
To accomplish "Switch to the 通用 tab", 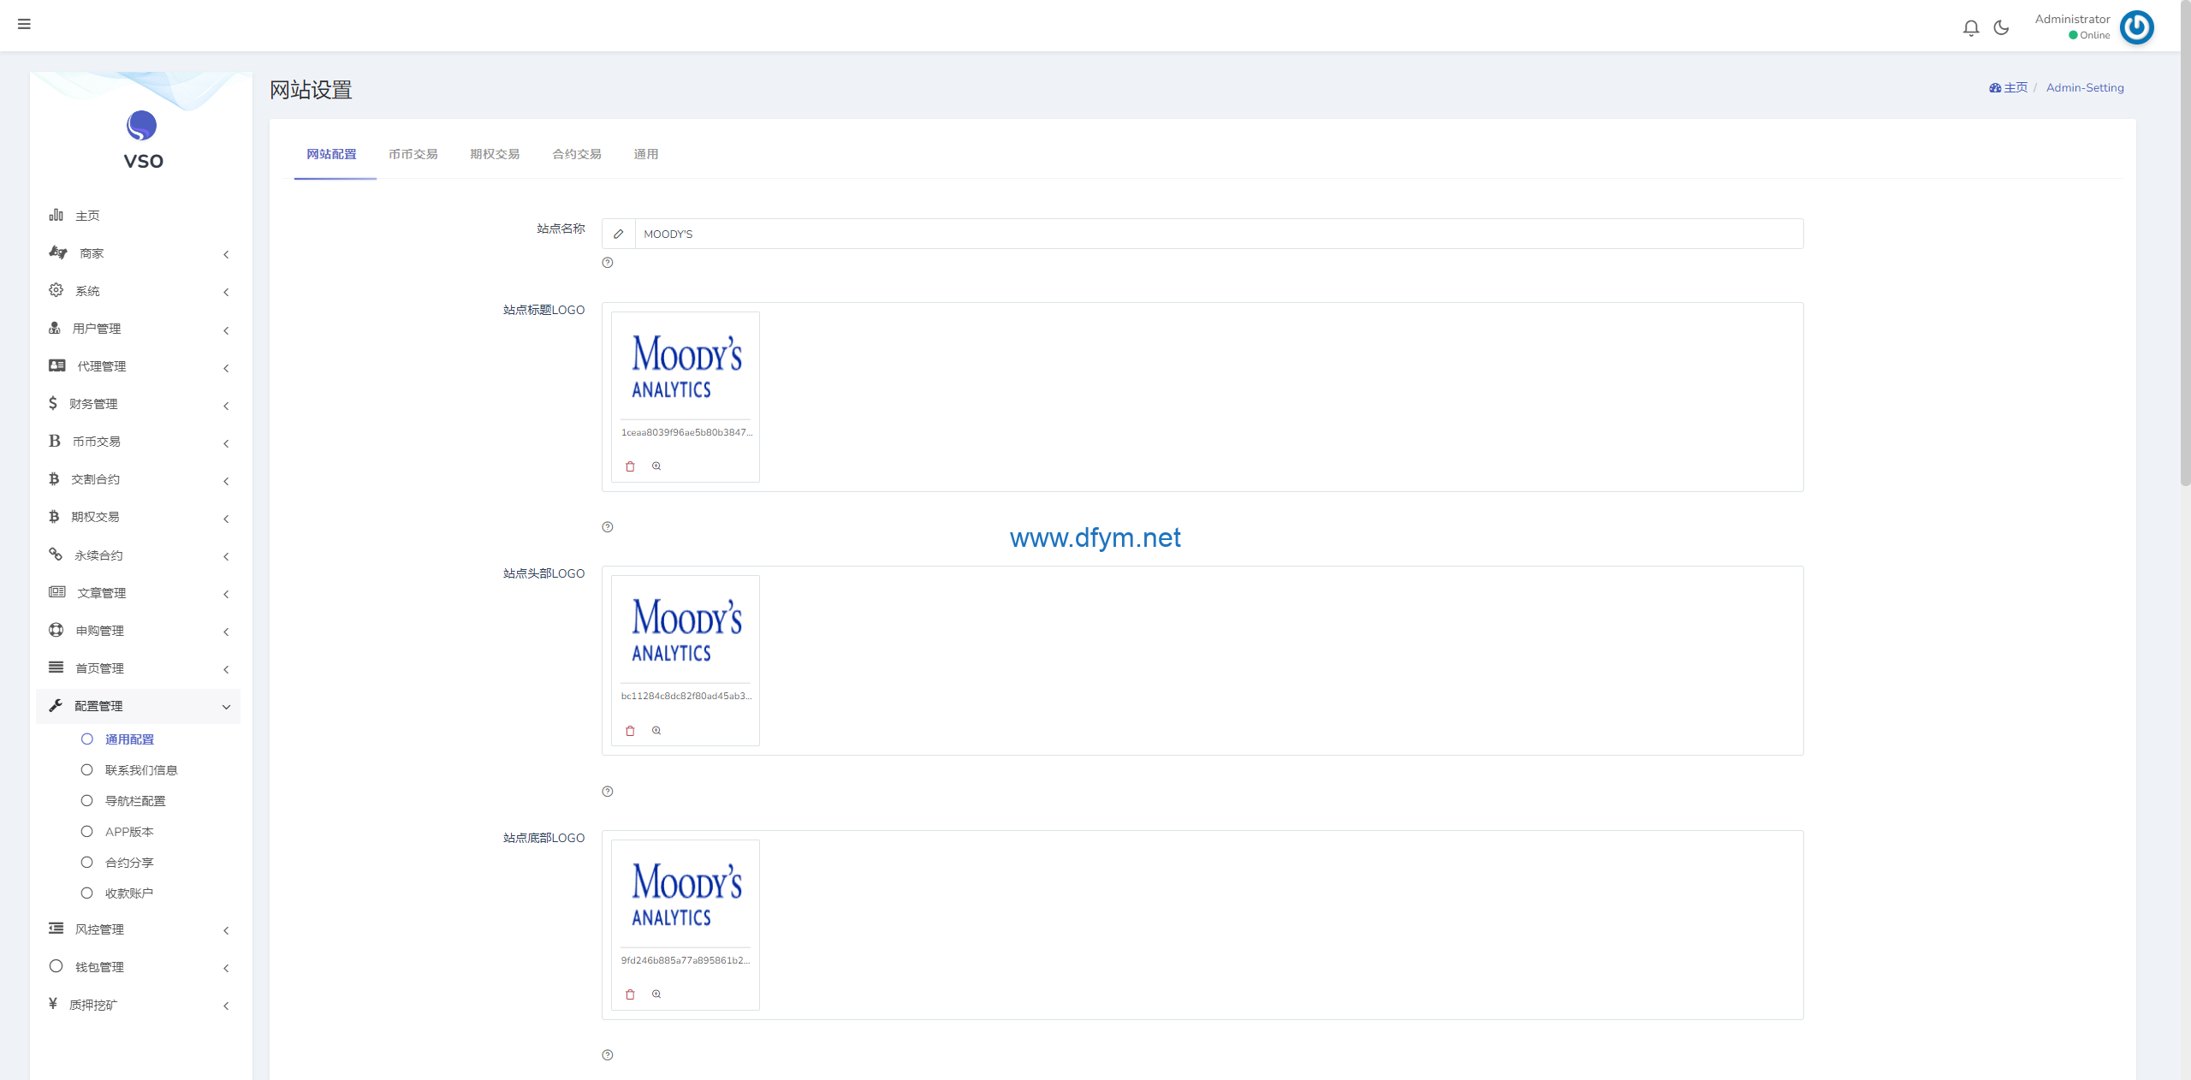I will click(646, 154).
